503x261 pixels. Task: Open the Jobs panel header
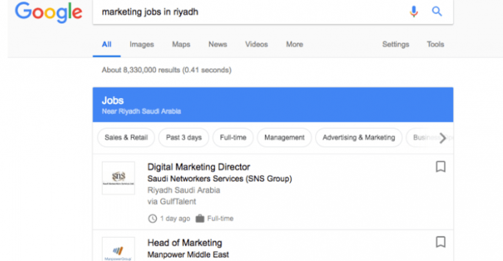tap(273, 104)
